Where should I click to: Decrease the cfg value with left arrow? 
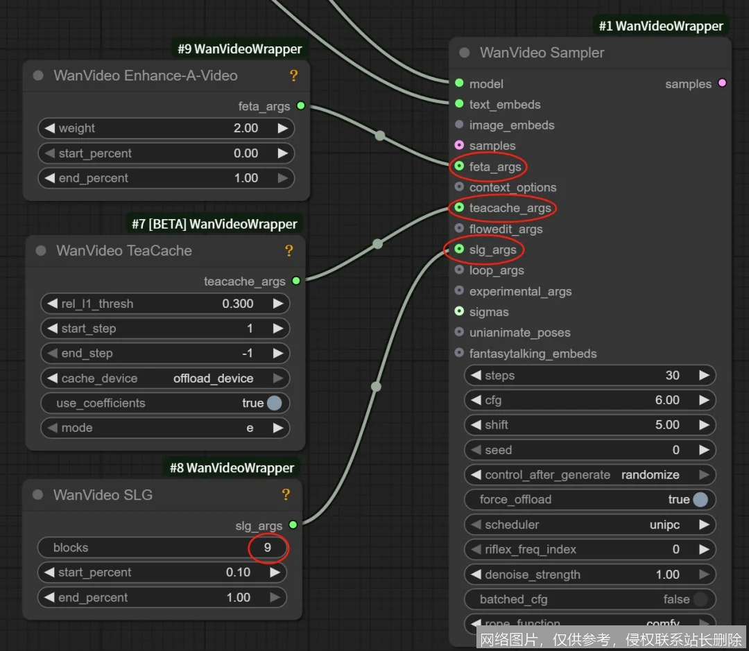point(476,400)
